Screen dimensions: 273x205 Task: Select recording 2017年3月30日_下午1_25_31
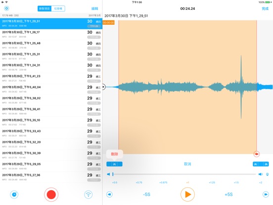point(51,56)
